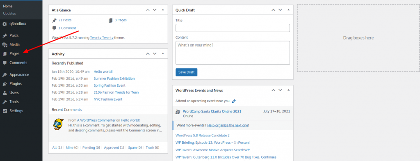Click the 3 Pages link
Image resolution: width=420 pixels, height=161 pixels.
pyautogui.click(x=121, y=20)
